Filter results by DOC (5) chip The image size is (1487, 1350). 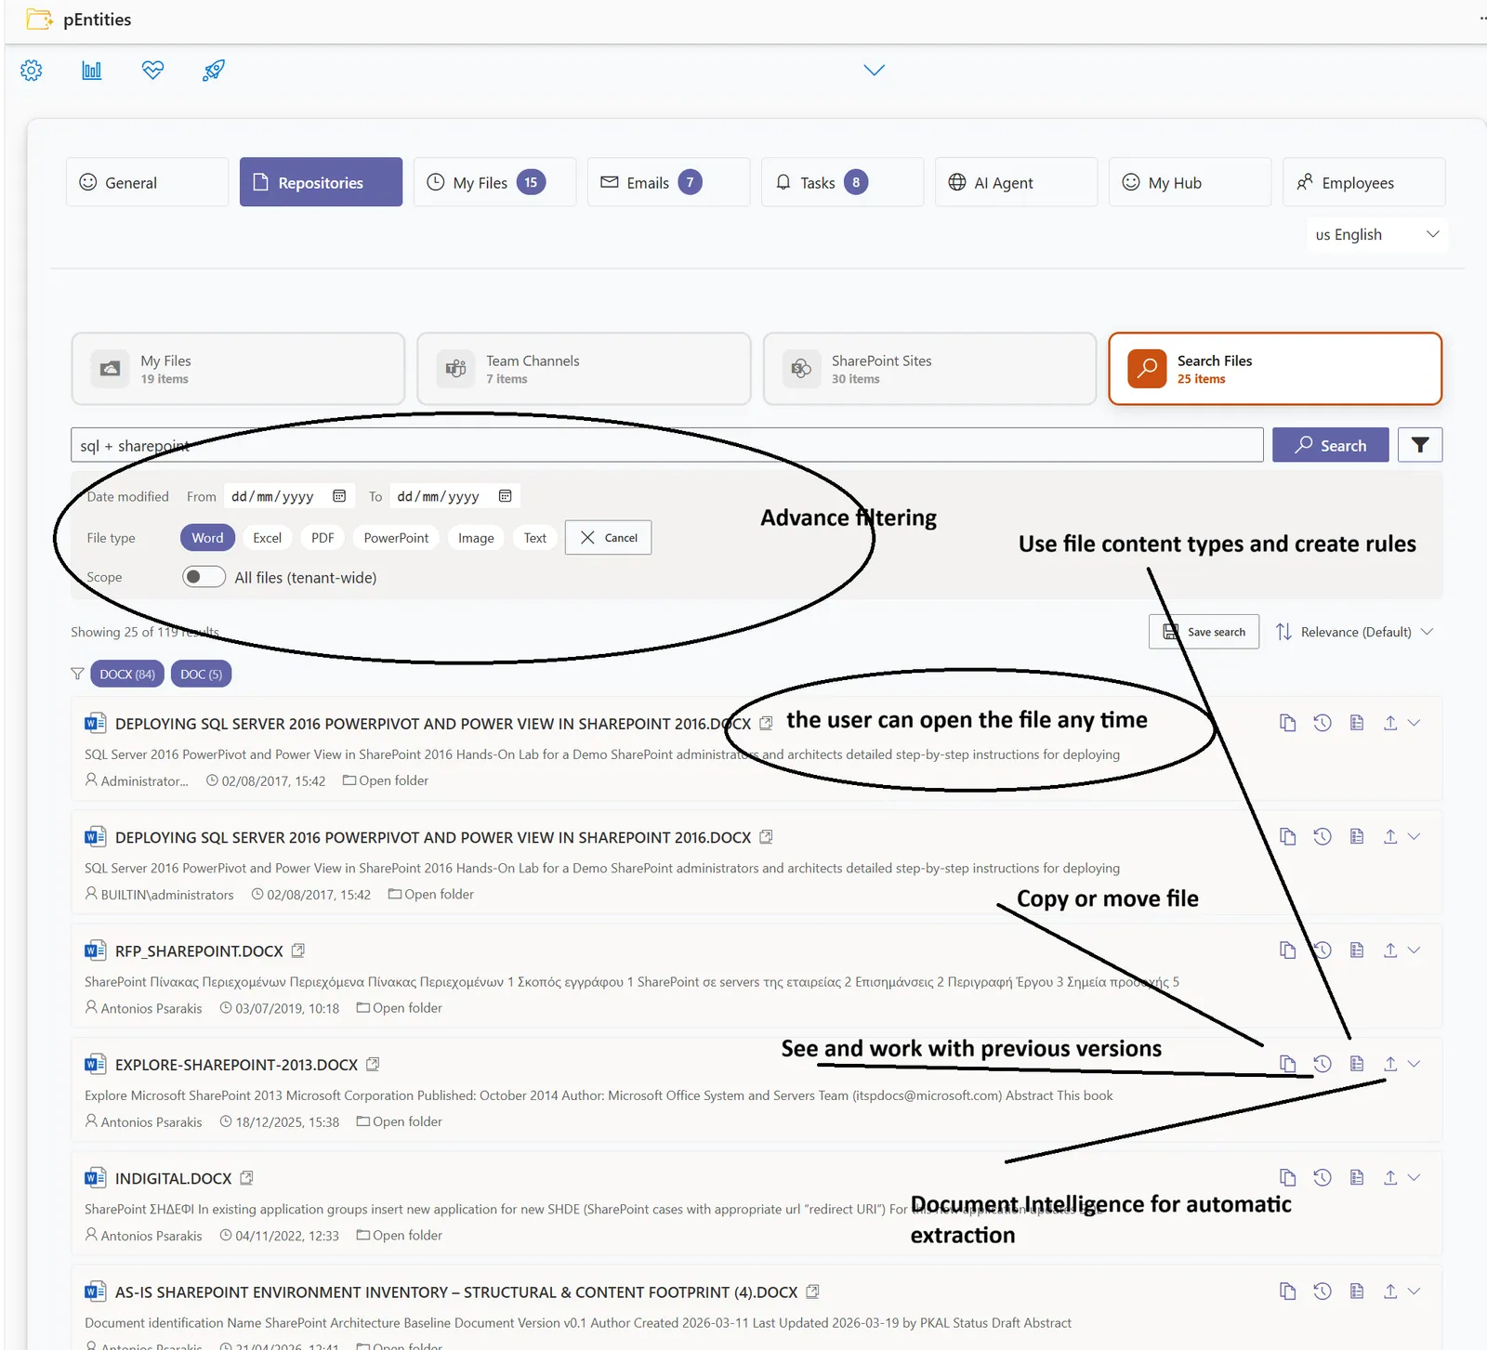(x=201, y=675)
